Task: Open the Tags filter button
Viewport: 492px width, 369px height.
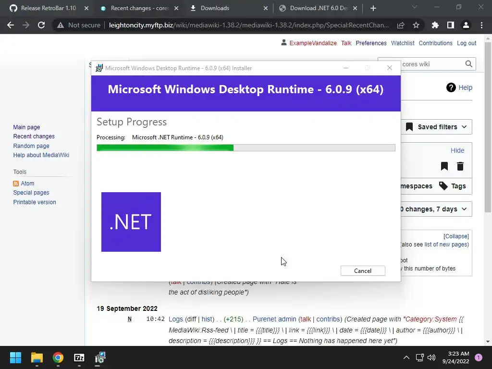Action: (452, 186)
